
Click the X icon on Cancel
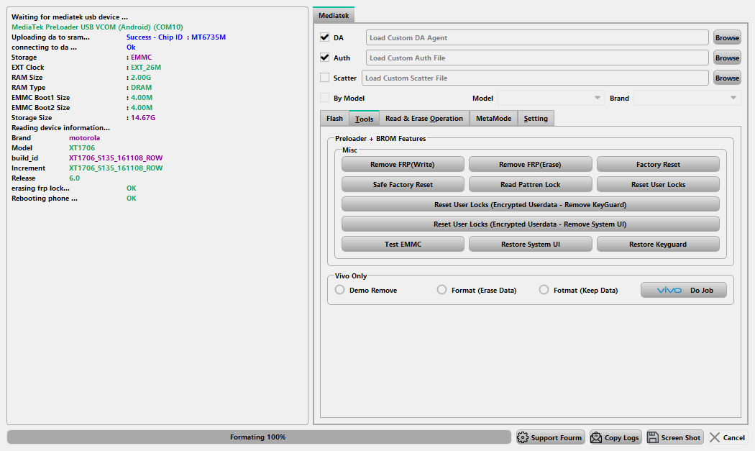point(715,437)
